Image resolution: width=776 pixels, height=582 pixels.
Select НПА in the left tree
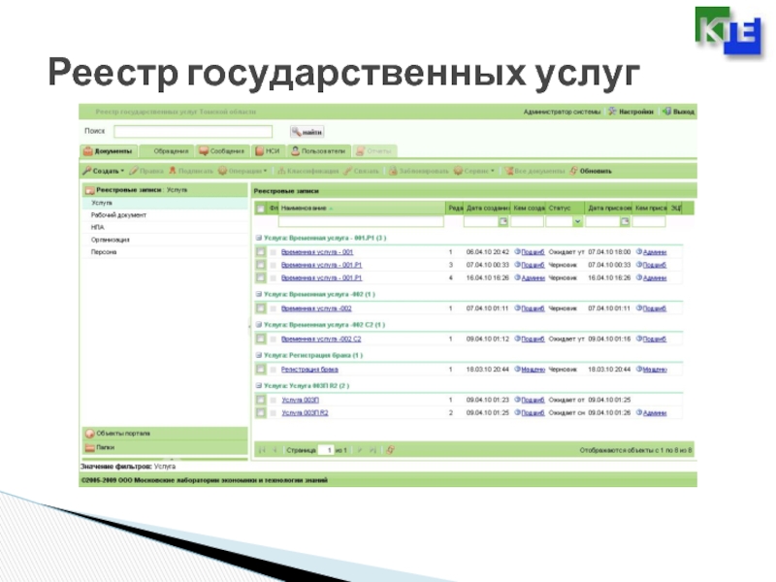click(165, 227)
